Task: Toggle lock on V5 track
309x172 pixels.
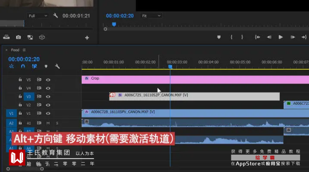Action: coord(20,80)
